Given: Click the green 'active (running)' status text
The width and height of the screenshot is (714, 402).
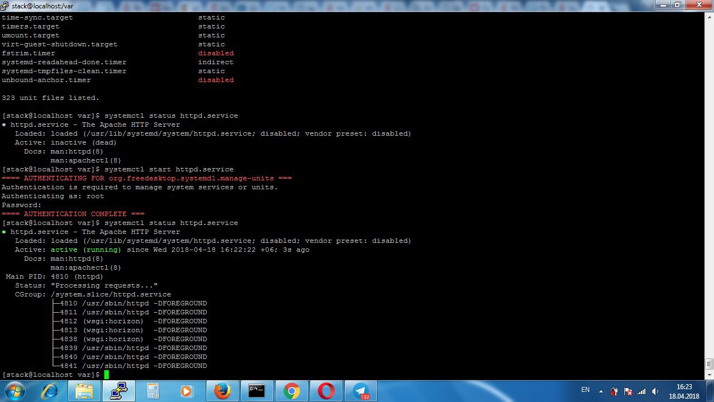Looking at the screenshot, I should click(x=86, y=250).
